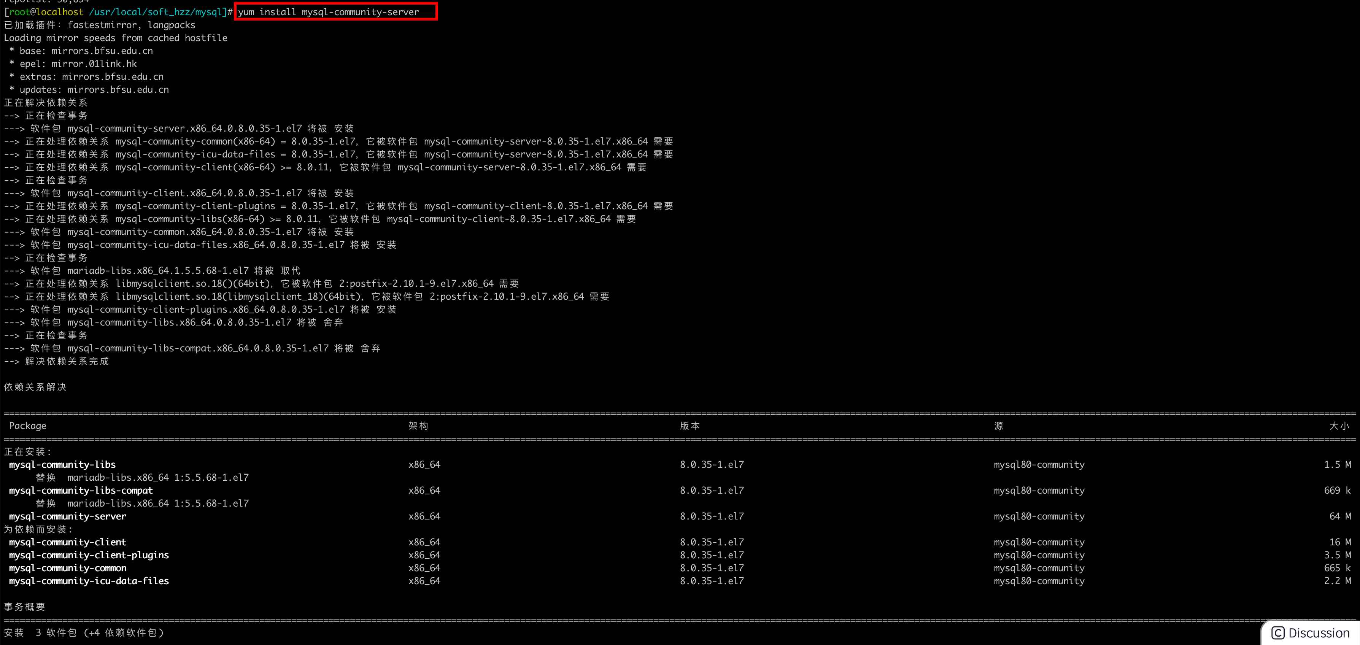This screenshot has height=645, width=1360.
Task: Click the 架构 column header
Action: coord(418,426)
